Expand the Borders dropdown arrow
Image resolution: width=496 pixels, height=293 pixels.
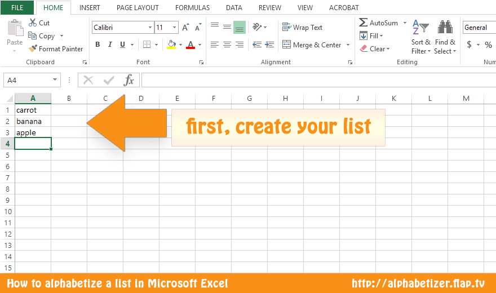coord(156,45)
